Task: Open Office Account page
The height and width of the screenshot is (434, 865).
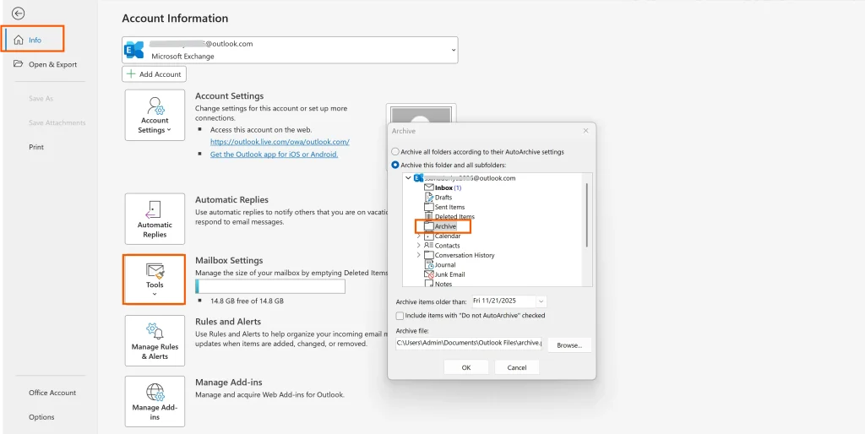Action: coord(52,393)
